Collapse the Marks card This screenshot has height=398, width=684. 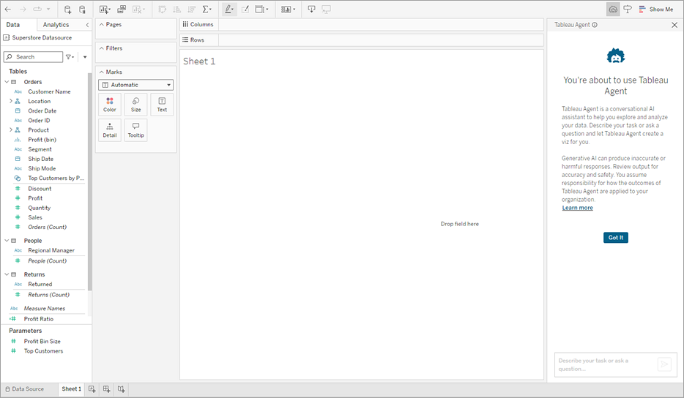pyautogui.click(x=102, y=72)
